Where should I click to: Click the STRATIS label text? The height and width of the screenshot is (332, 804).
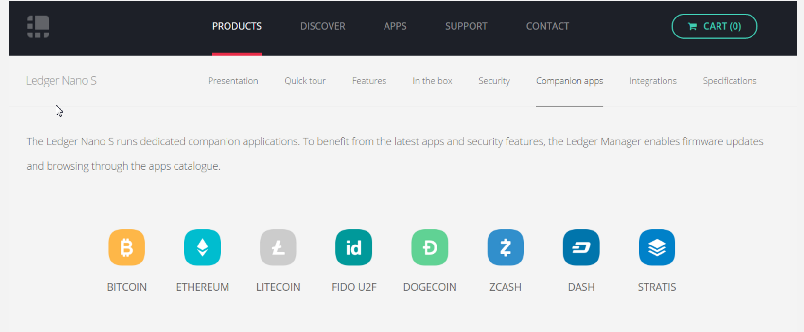657,287
